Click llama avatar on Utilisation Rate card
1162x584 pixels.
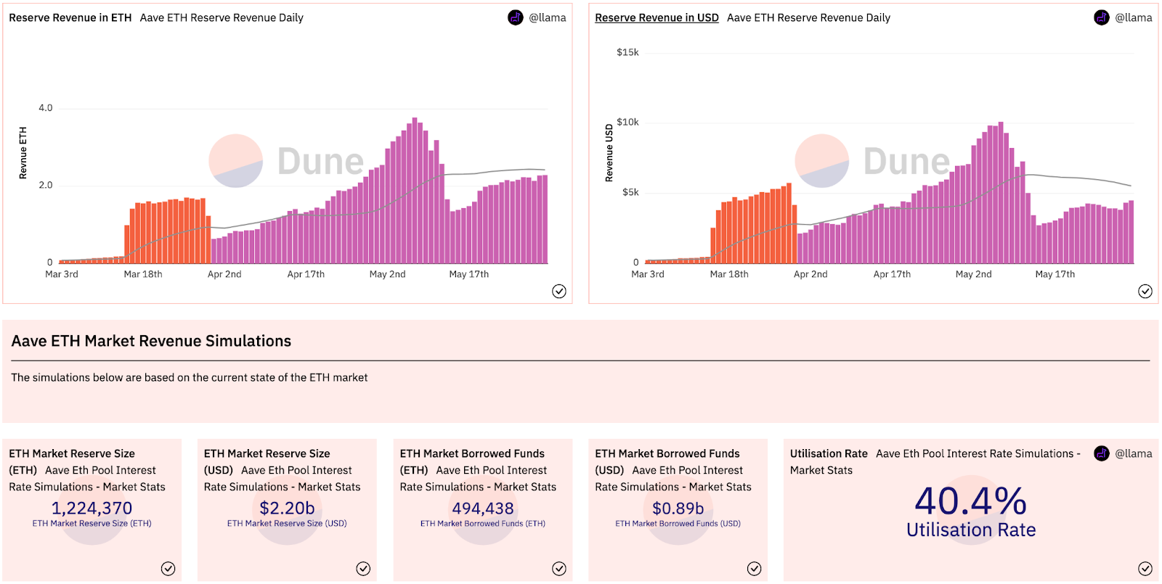click(1102, 453)
